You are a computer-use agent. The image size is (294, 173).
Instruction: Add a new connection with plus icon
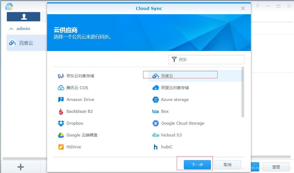(x=21, y=167)
